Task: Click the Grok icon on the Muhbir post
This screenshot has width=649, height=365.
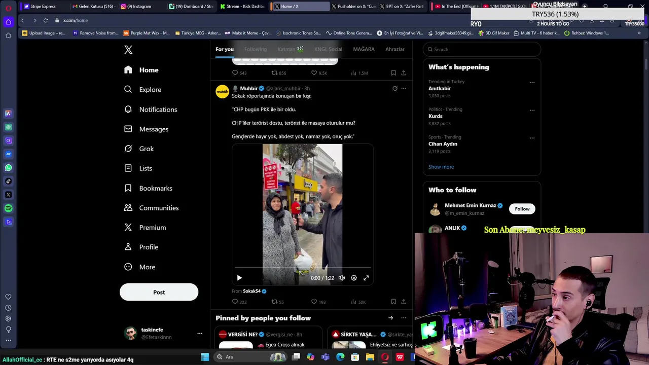Action: click(394, 88)
